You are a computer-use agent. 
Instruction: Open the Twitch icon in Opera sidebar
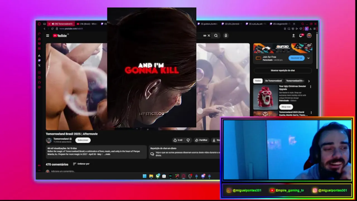click(x=39, y=60)
